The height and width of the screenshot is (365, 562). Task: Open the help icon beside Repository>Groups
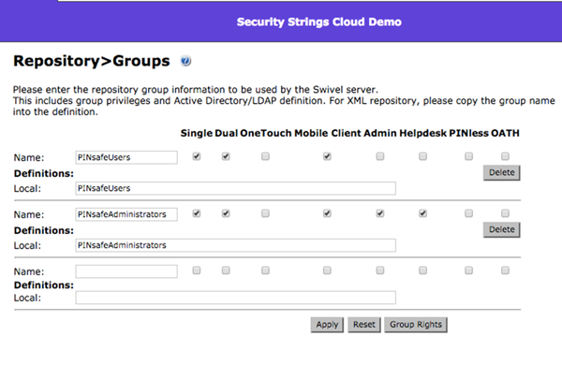click(x=185, y=61)
